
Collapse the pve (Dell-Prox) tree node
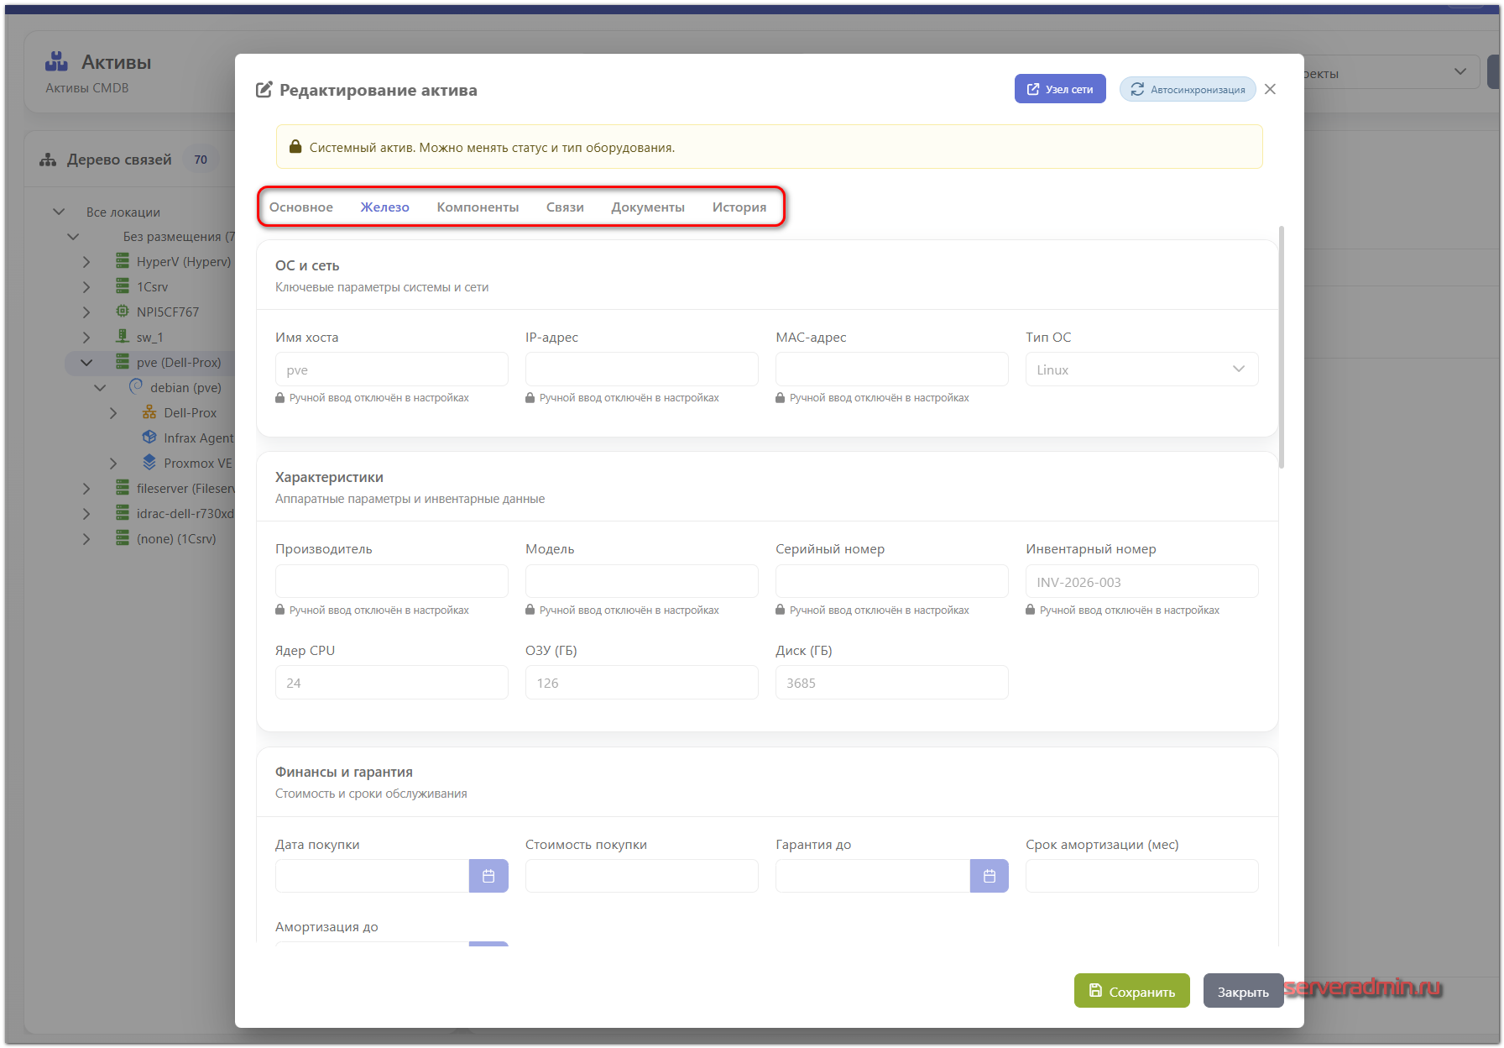point(86,363)
